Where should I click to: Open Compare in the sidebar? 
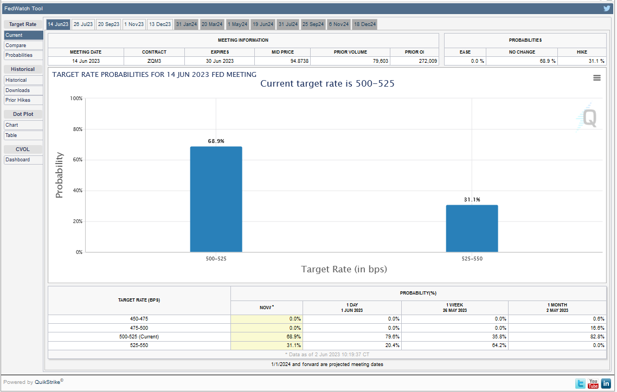coord(24,45)
